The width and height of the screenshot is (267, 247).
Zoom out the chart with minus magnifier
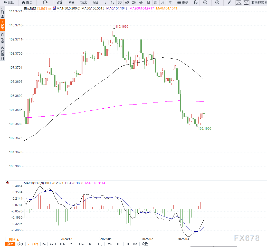click(205, 3)
